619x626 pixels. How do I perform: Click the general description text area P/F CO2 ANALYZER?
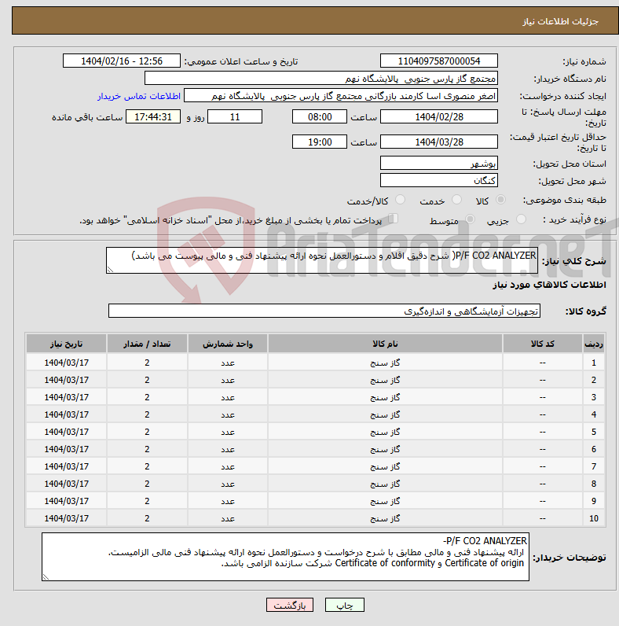[x=322, y=260]
